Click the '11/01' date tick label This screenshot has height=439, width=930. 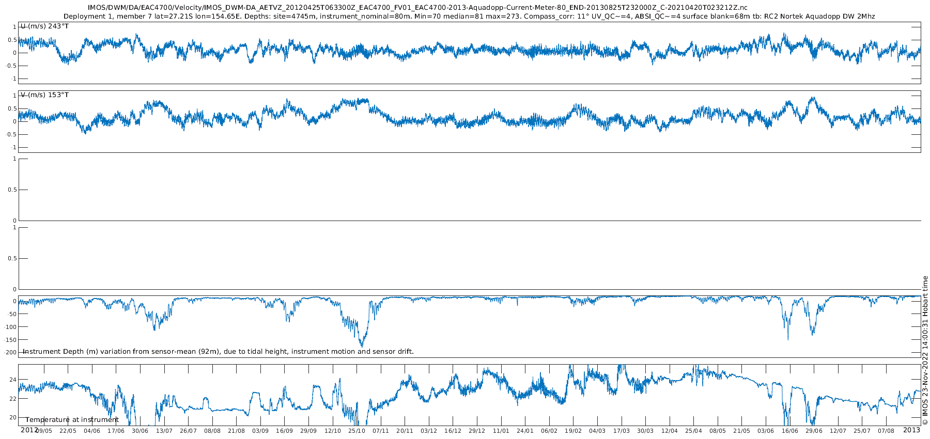click(x=501, y=431)
